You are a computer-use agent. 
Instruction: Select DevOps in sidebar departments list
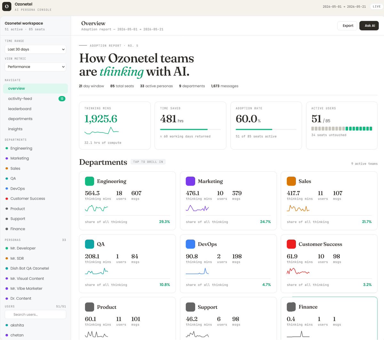pyautogui.click(x=36, y=189)
